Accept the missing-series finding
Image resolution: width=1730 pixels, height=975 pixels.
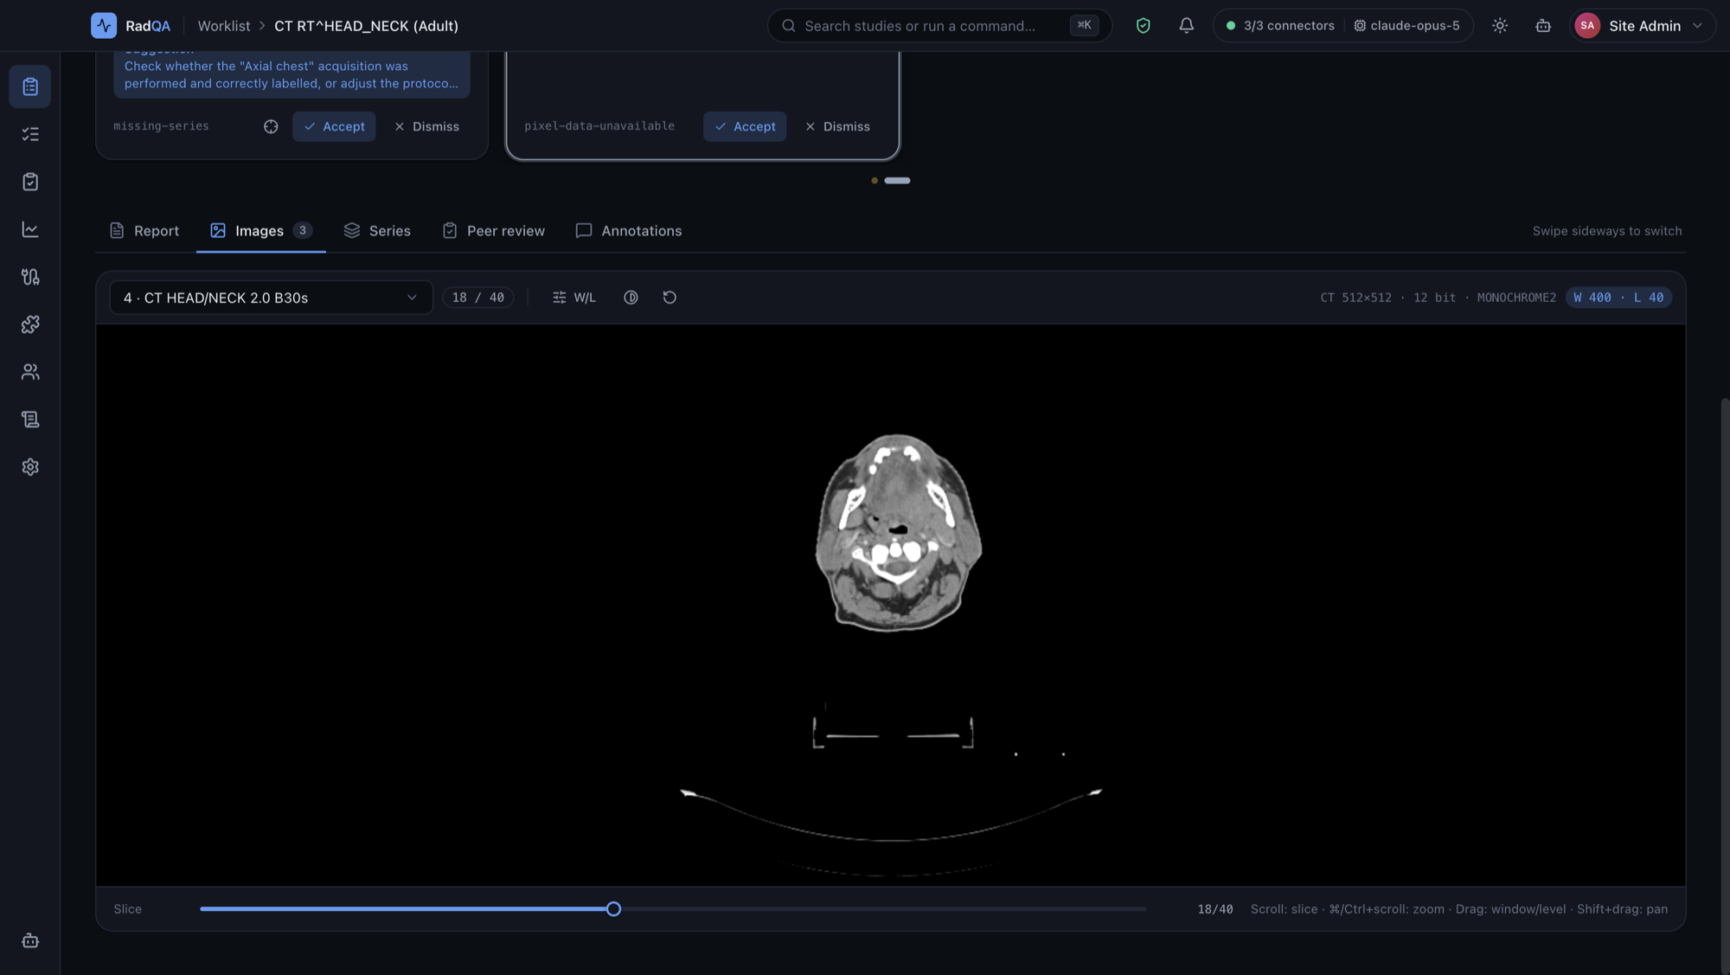click(334, 126)
